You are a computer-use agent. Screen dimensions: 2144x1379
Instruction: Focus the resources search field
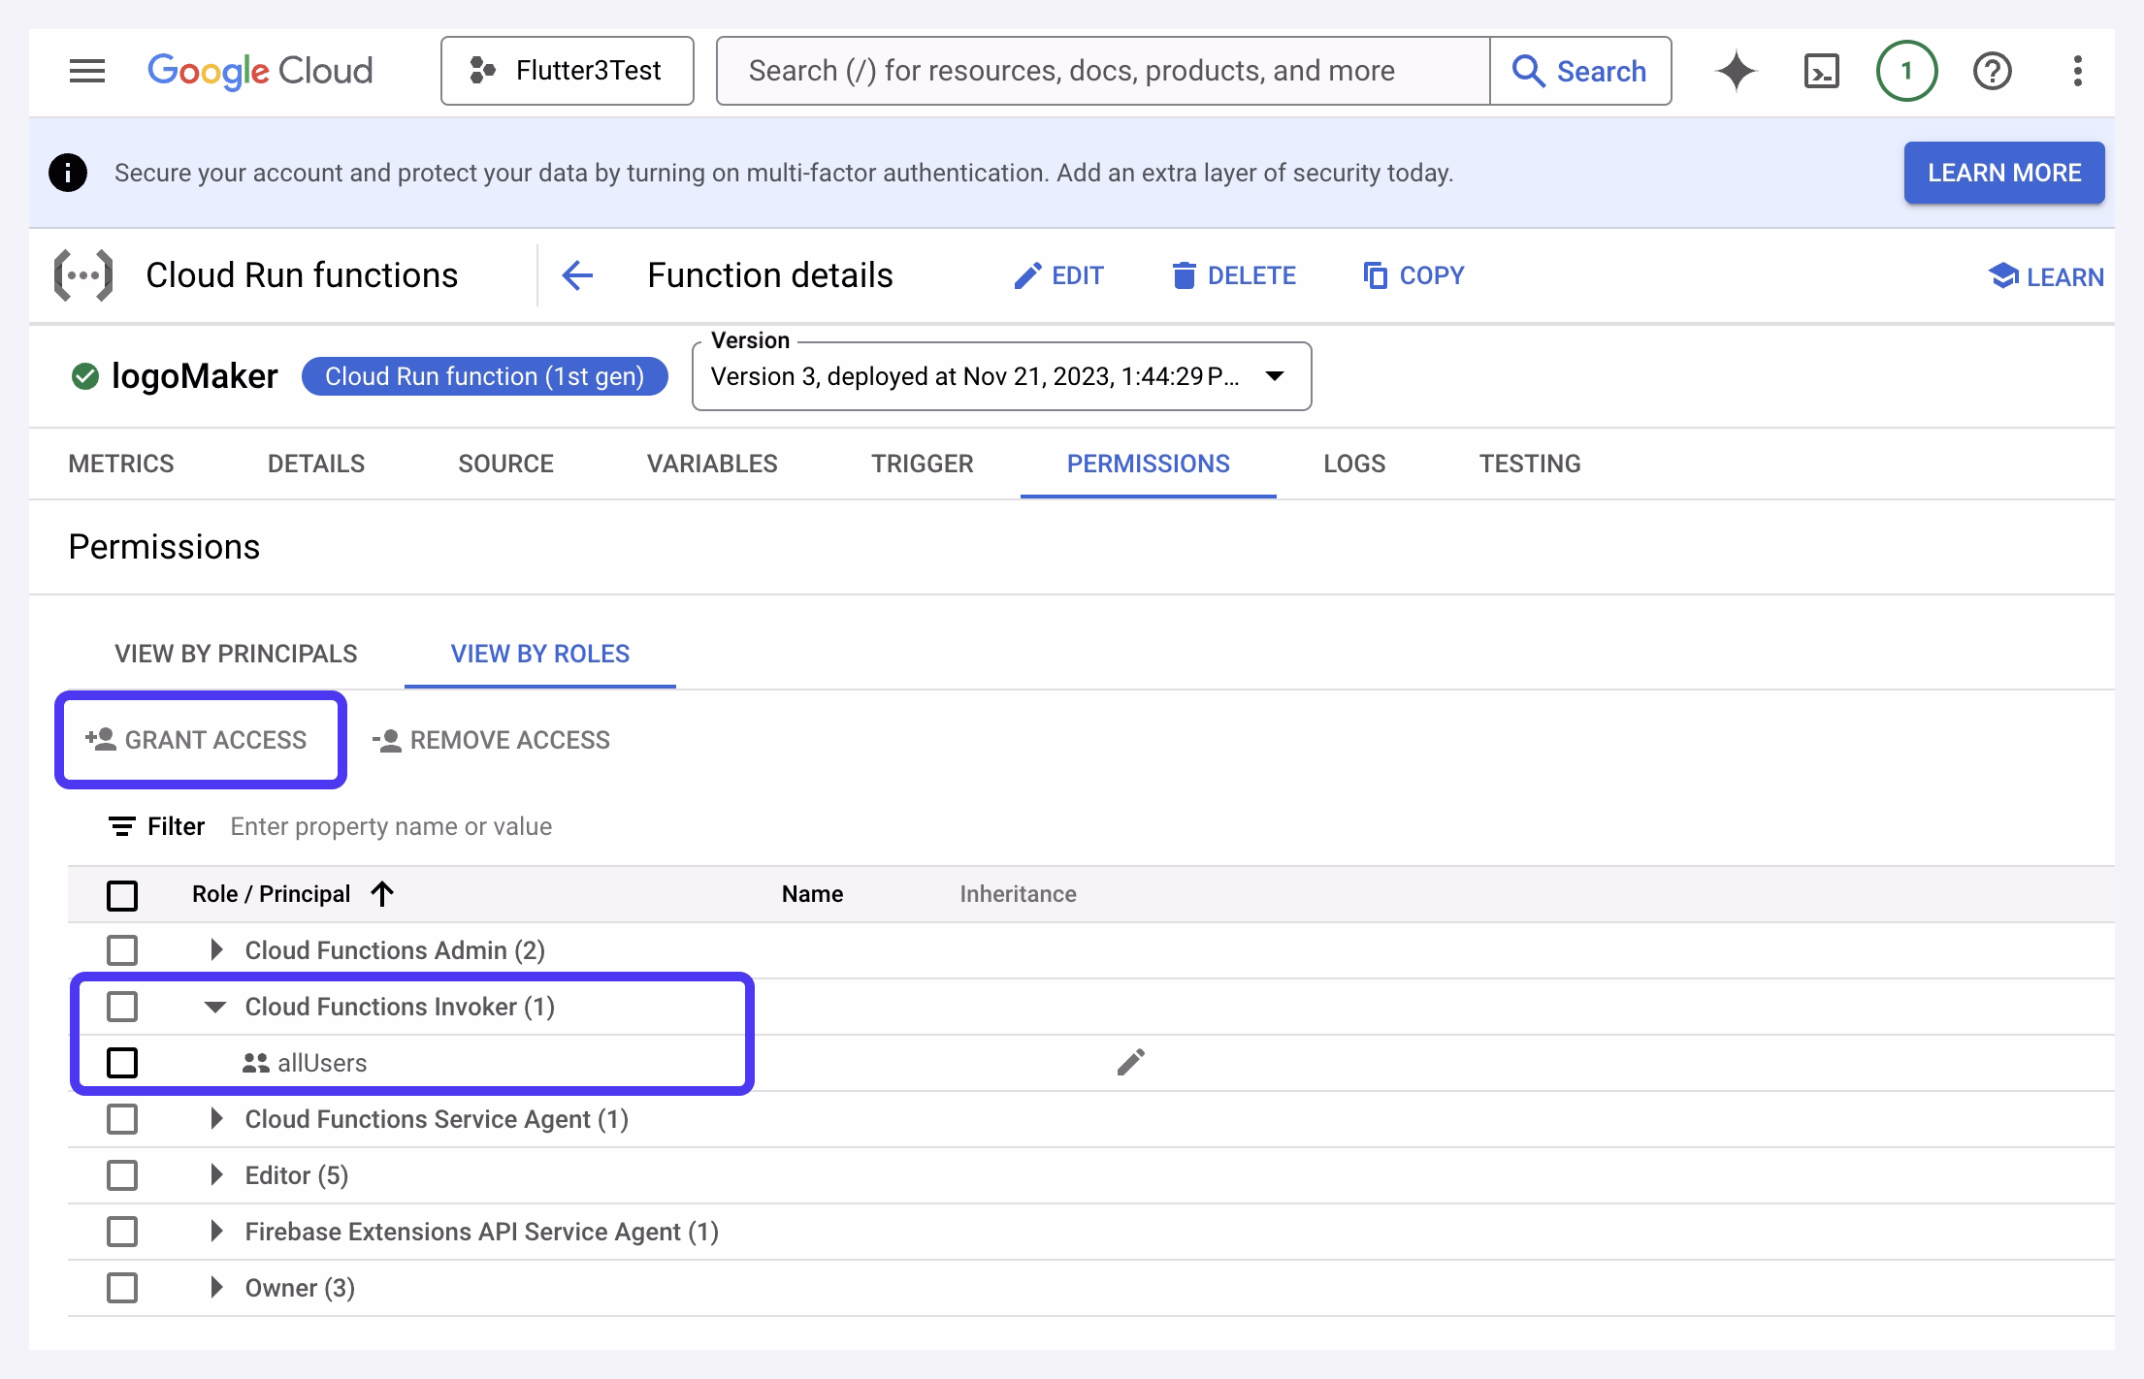point(1103,71)
